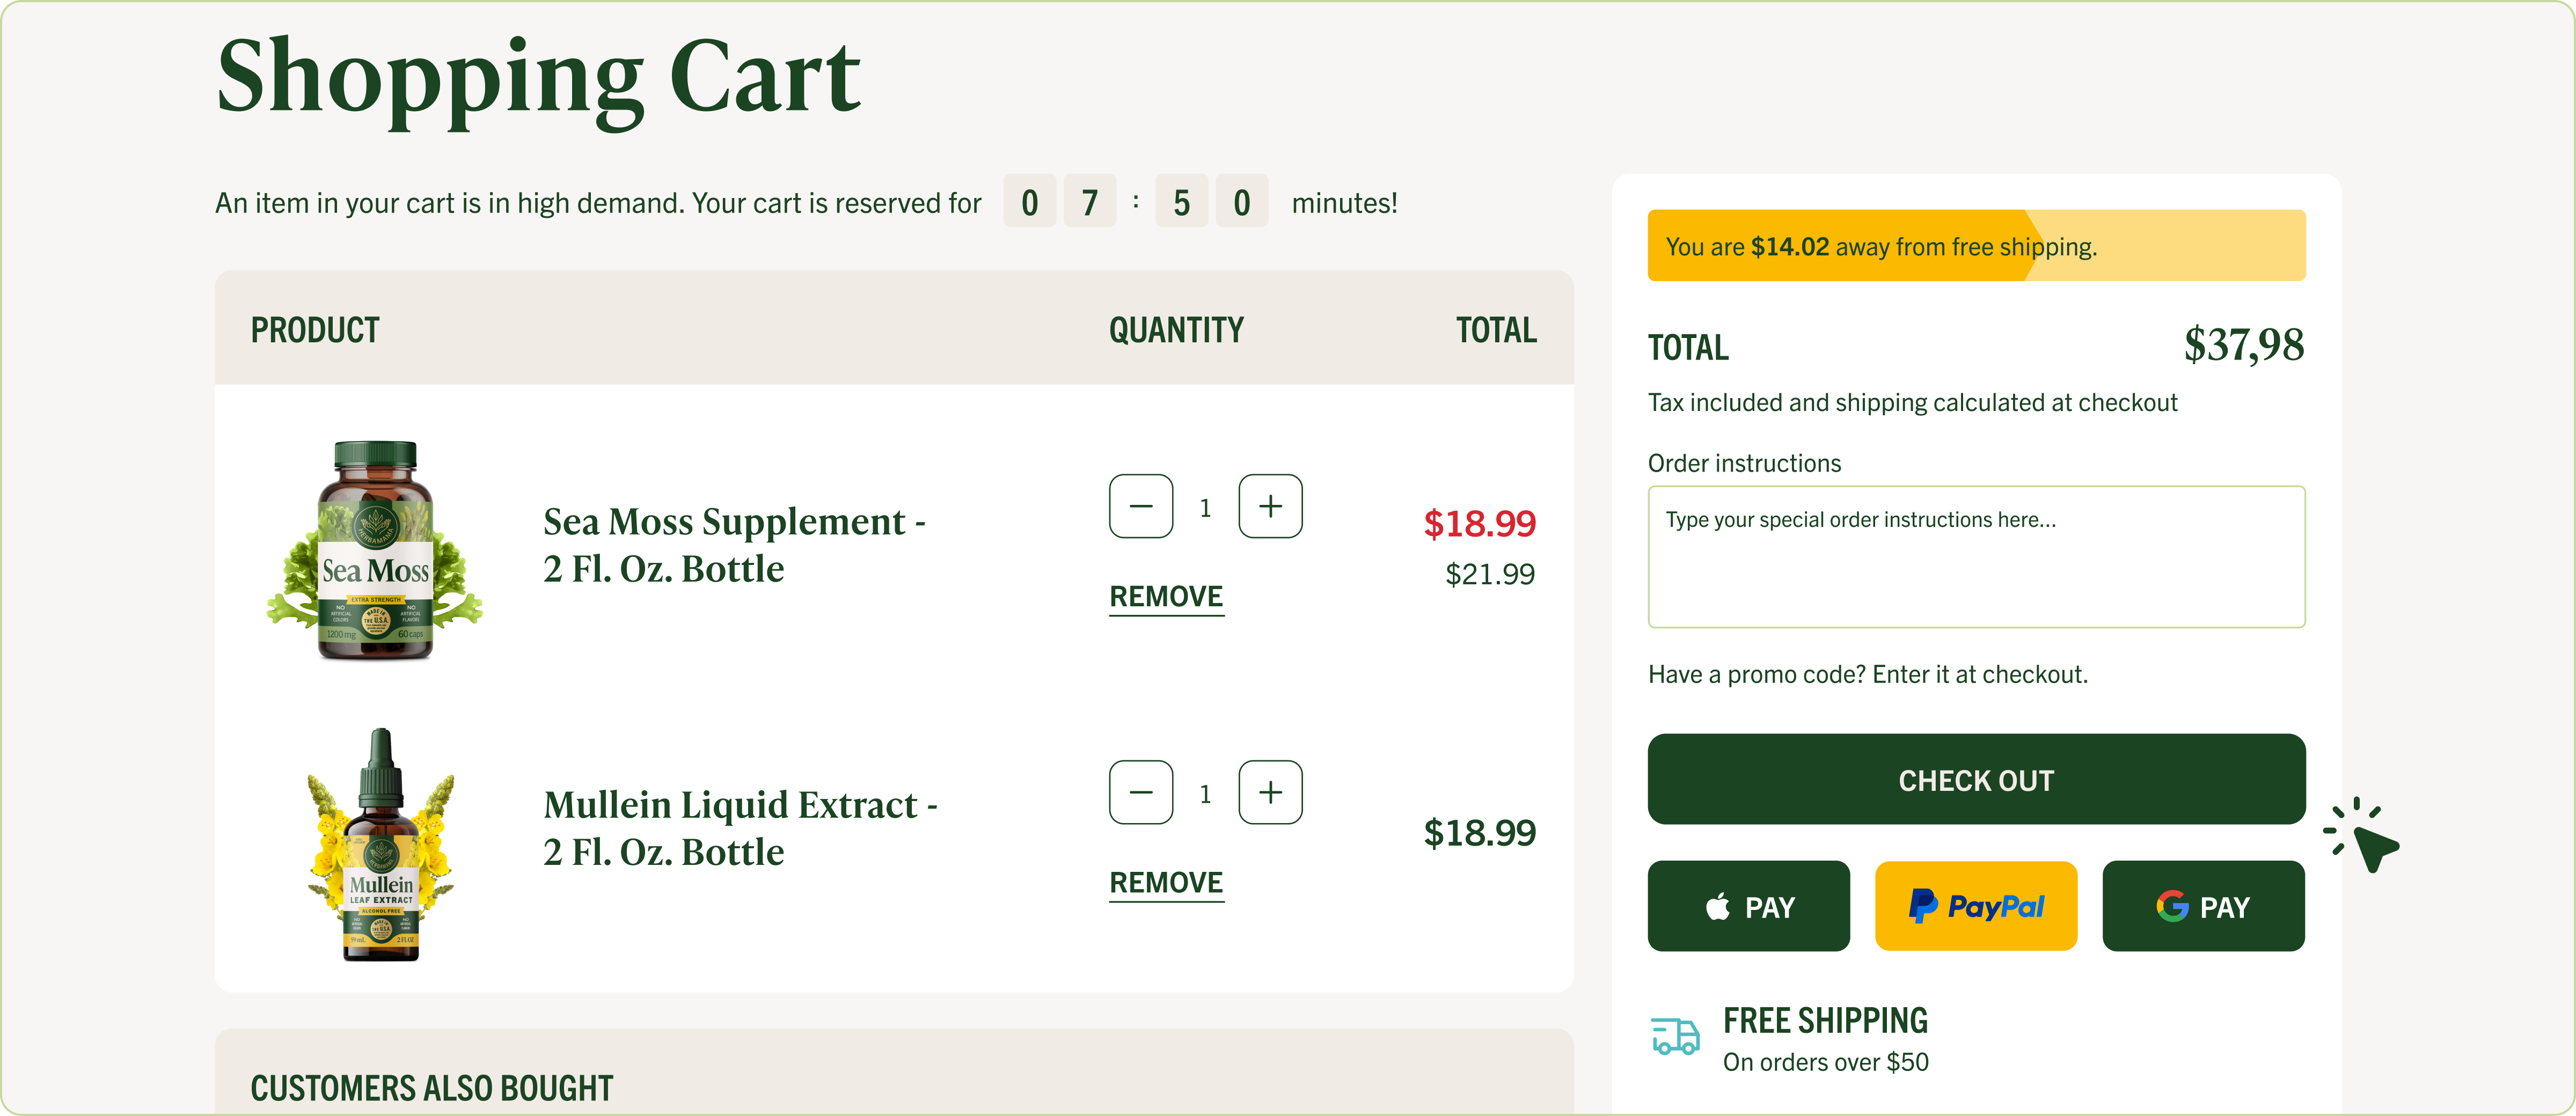Click the Customers Also Bought heading
Viewport: 2576px width, 1116px height.
[x=431, y=1088]
